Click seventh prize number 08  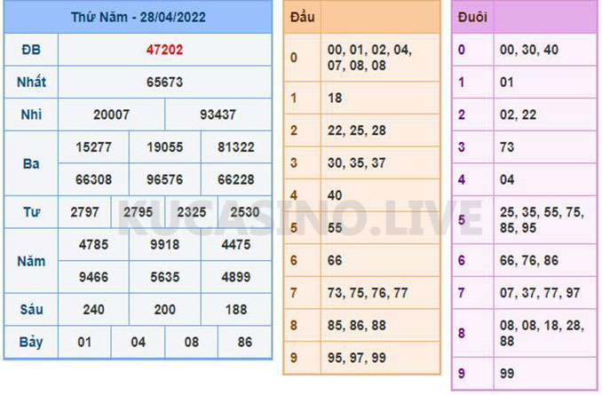tap(191, 343)
